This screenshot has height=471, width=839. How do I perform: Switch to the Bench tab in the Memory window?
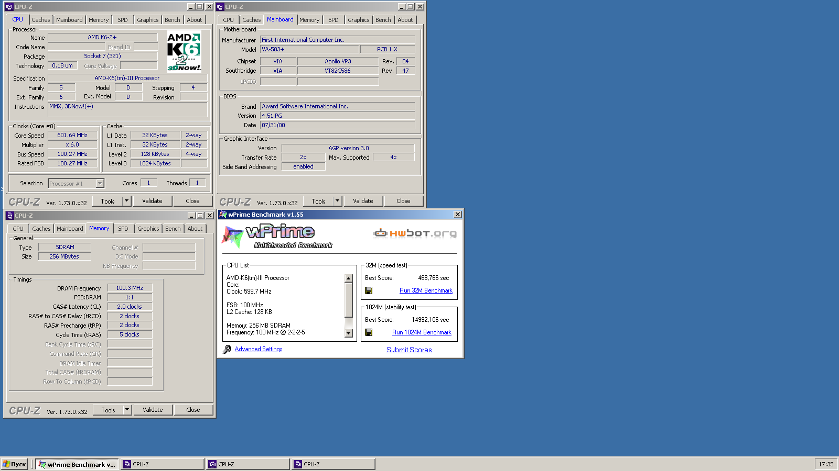(x=173, y=229)
